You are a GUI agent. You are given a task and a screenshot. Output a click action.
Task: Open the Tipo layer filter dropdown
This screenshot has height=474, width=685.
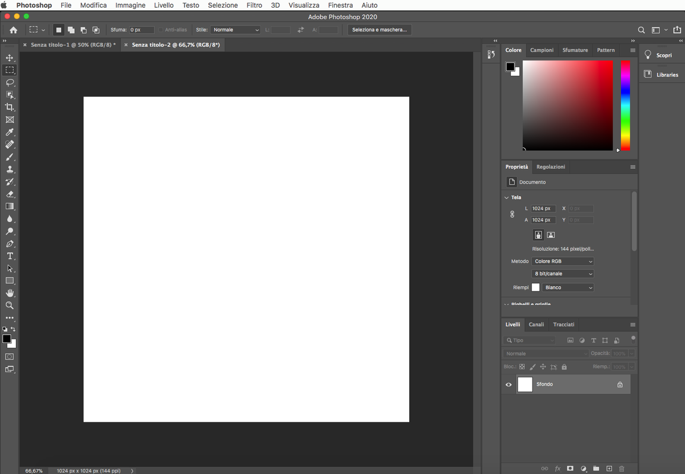[x=530, y=341]
